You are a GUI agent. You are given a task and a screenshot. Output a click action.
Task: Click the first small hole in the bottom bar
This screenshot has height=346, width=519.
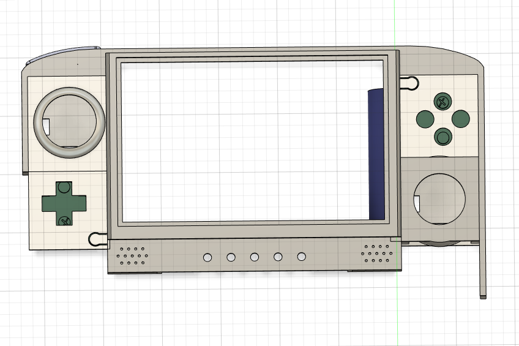[x=207, y=257]
